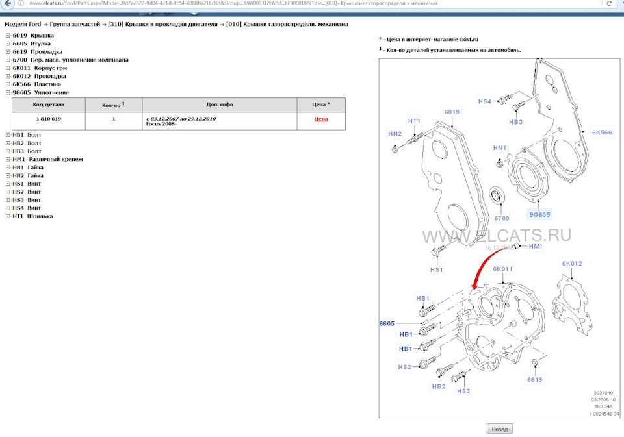Viewport: 624px width, 437px height.
Task: Open the Модели Ford breadcrumb link
Action: pos(23,24)
